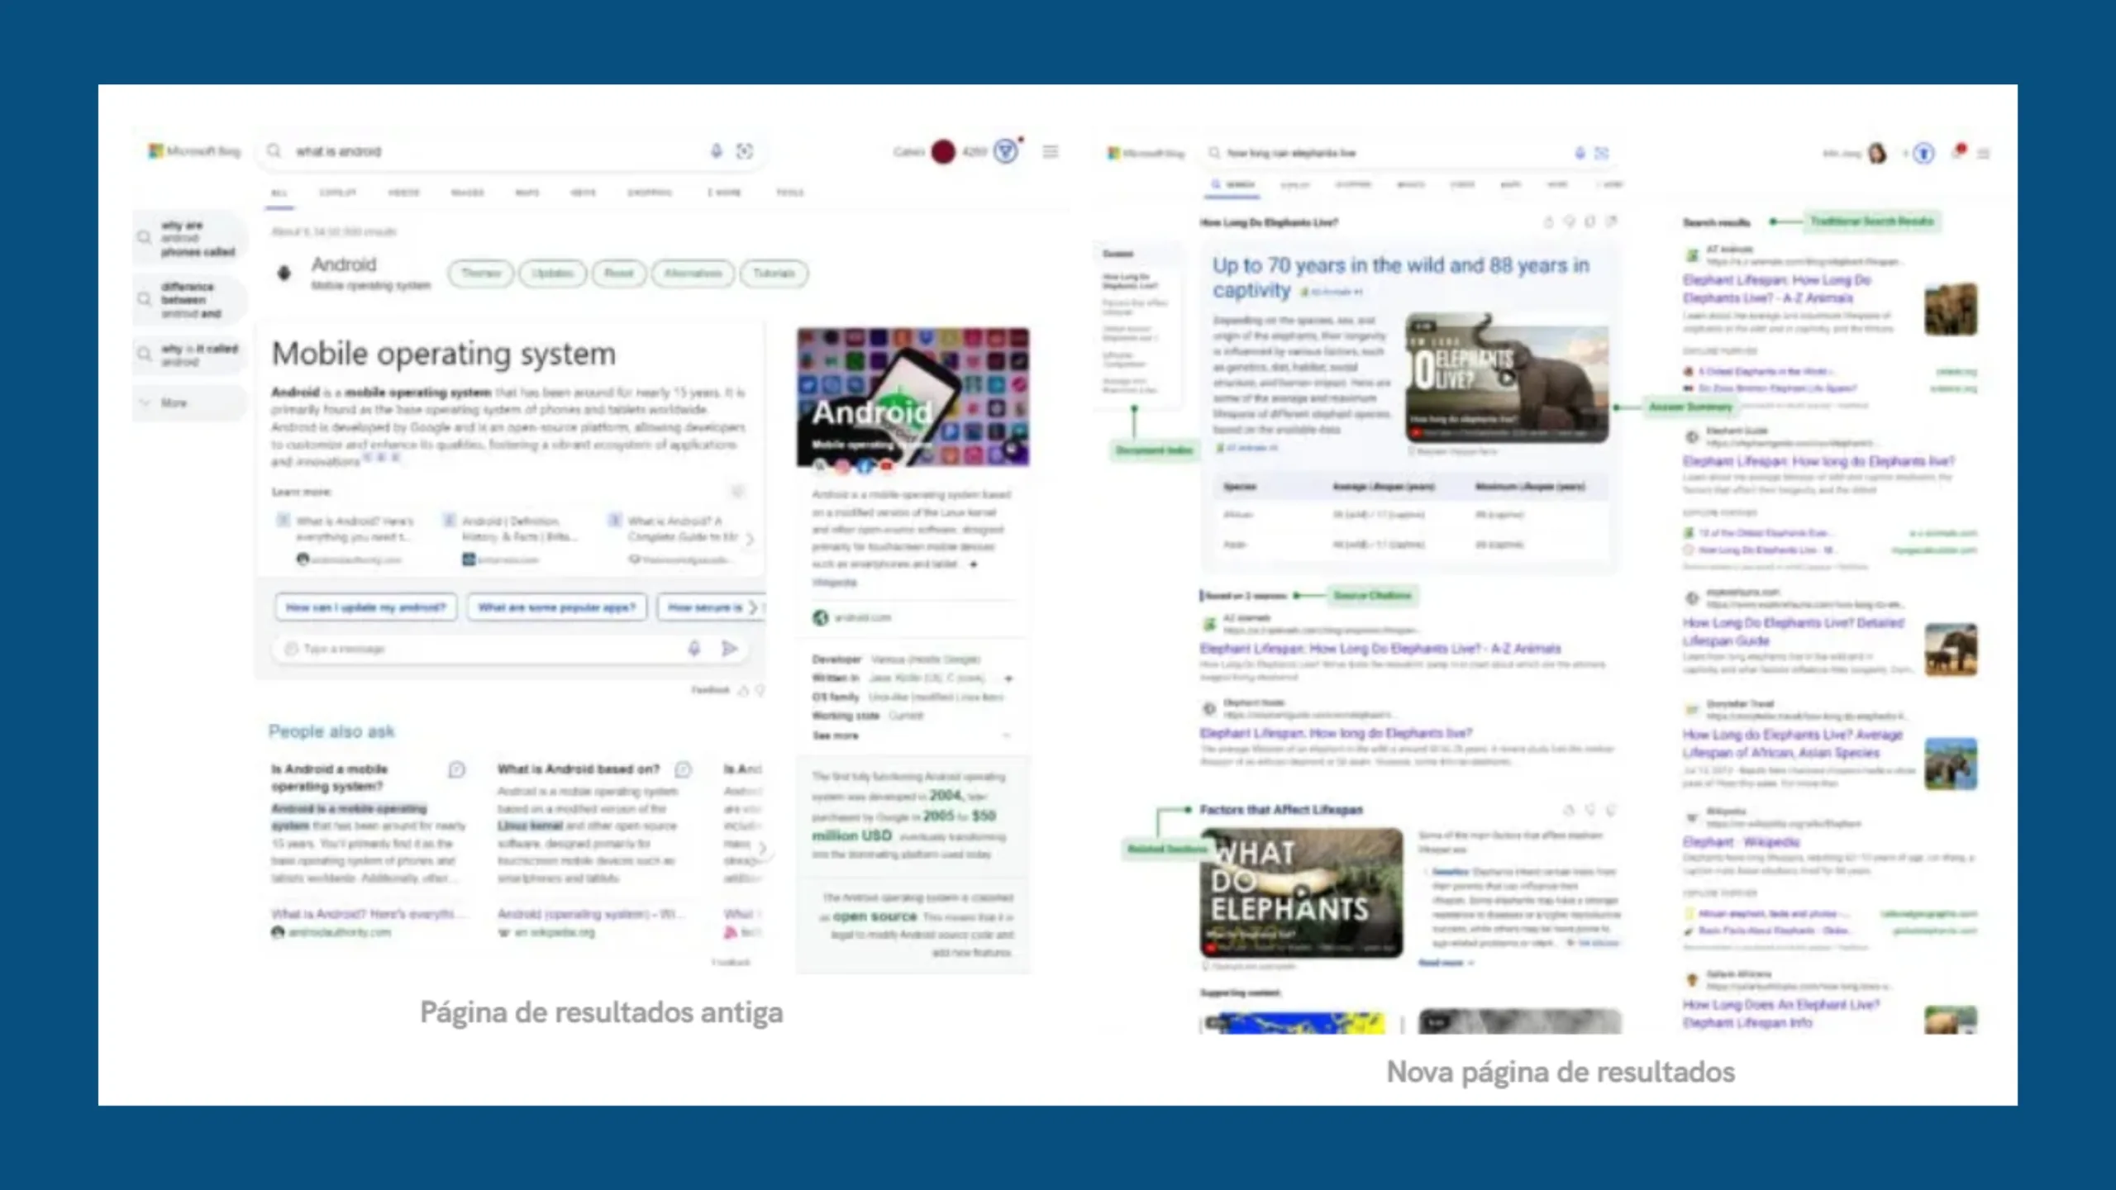2116x1190 pixels.
Task: Click the search magnifier icon beside 'what is android'
Action: pyautogui.click(x=274, y=150)
